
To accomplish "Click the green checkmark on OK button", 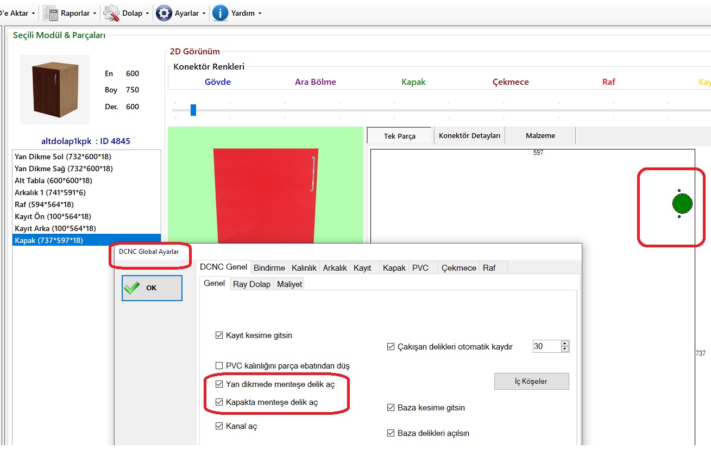I will tap(132, 288).
